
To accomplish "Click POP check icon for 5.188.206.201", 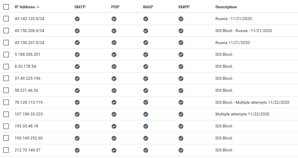I will click(114, 55).
